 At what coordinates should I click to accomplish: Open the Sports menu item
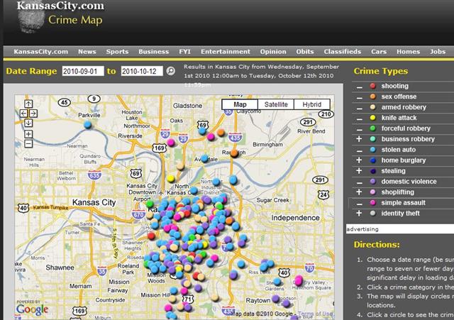(117, 52)
